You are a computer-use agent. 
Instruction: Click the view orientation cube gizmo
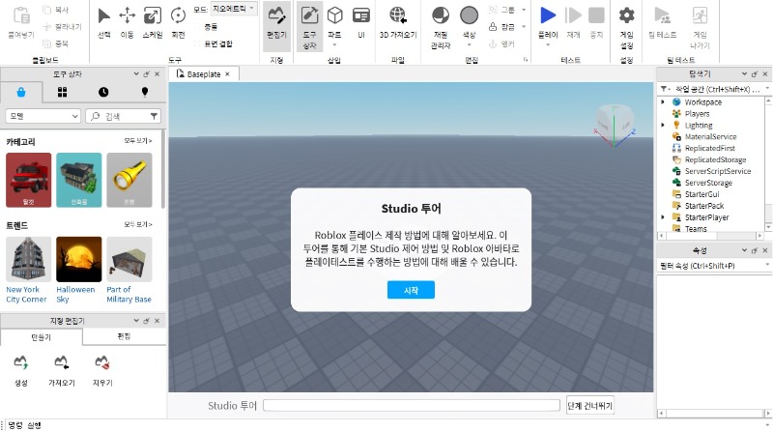615,125
